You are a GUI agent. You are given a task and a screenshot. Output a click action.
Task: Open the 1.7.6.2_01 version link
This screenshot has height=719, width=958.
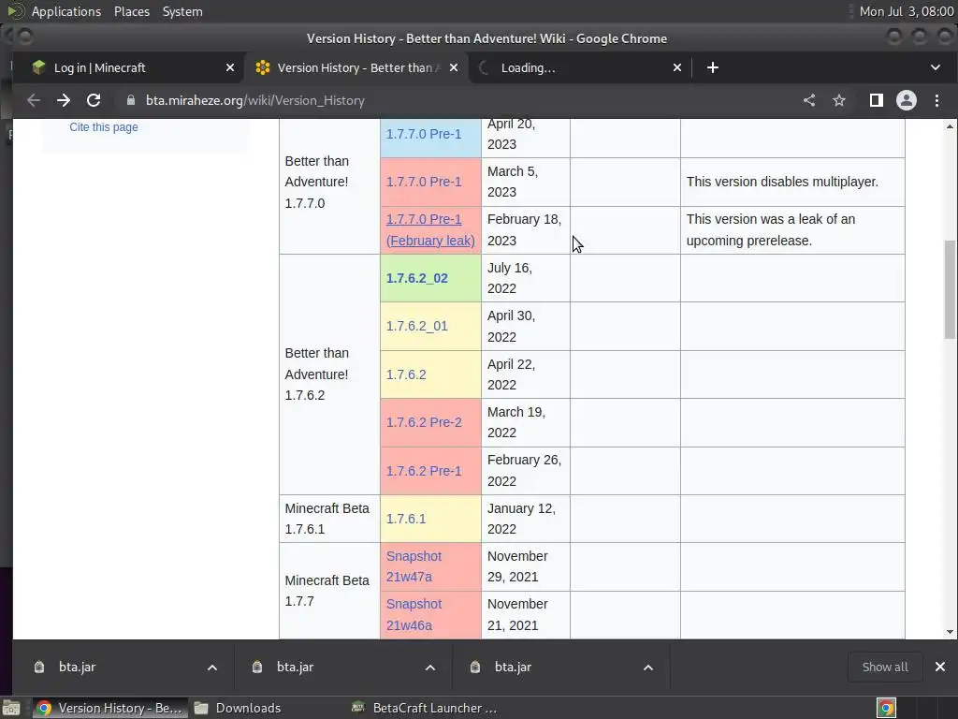point(416,326)
